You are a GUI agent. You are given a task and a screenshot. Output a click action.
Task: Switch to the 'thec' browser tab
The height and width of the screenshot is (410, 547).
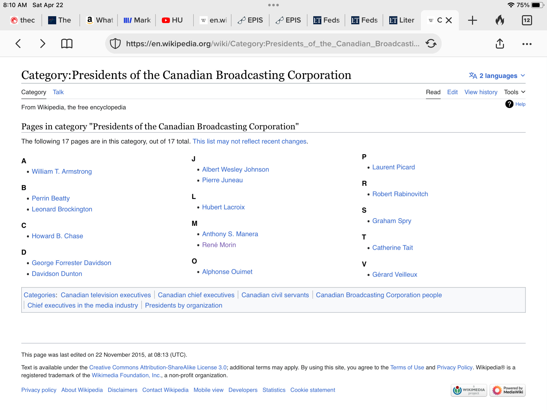pos(23,20)
